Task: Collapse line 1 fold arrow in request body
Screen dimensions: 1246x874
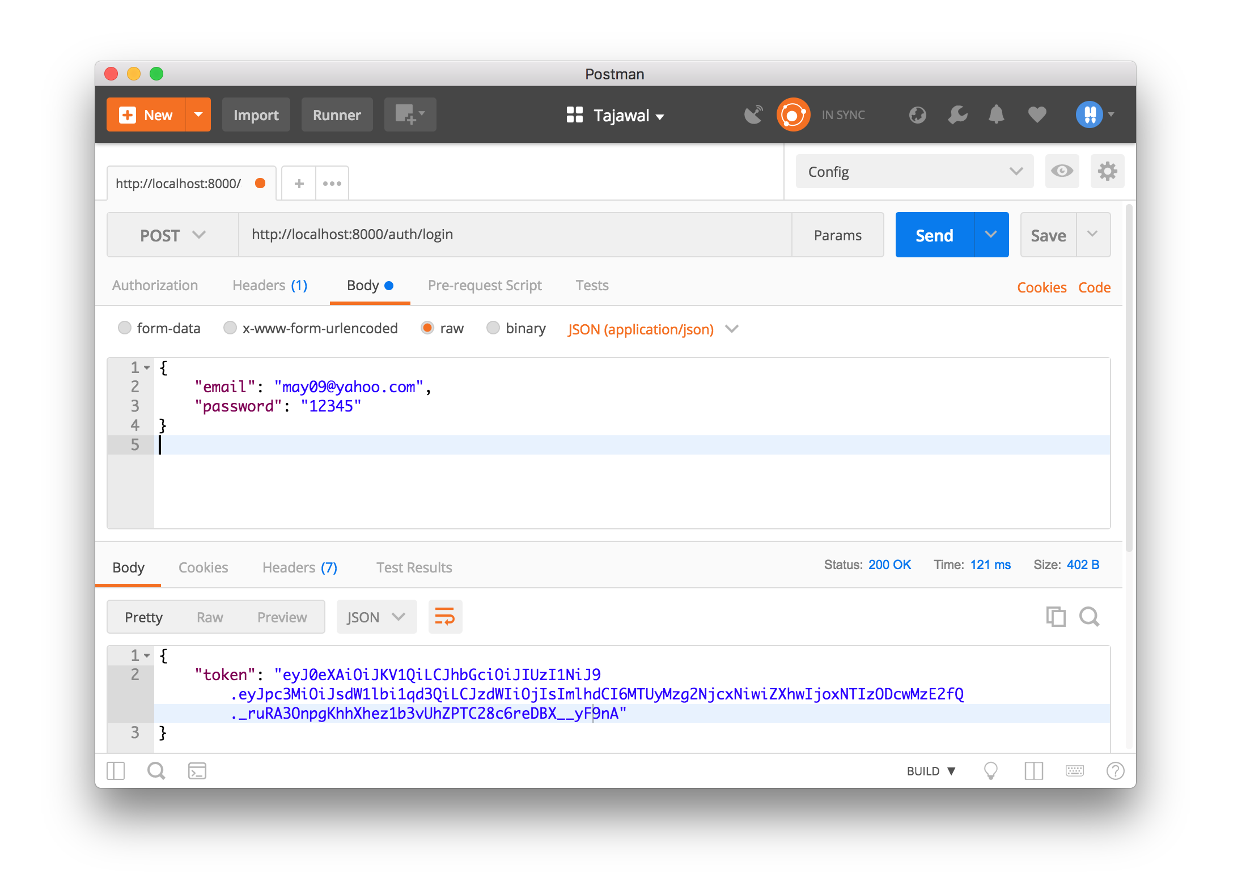Action: (x=147, y=368)
